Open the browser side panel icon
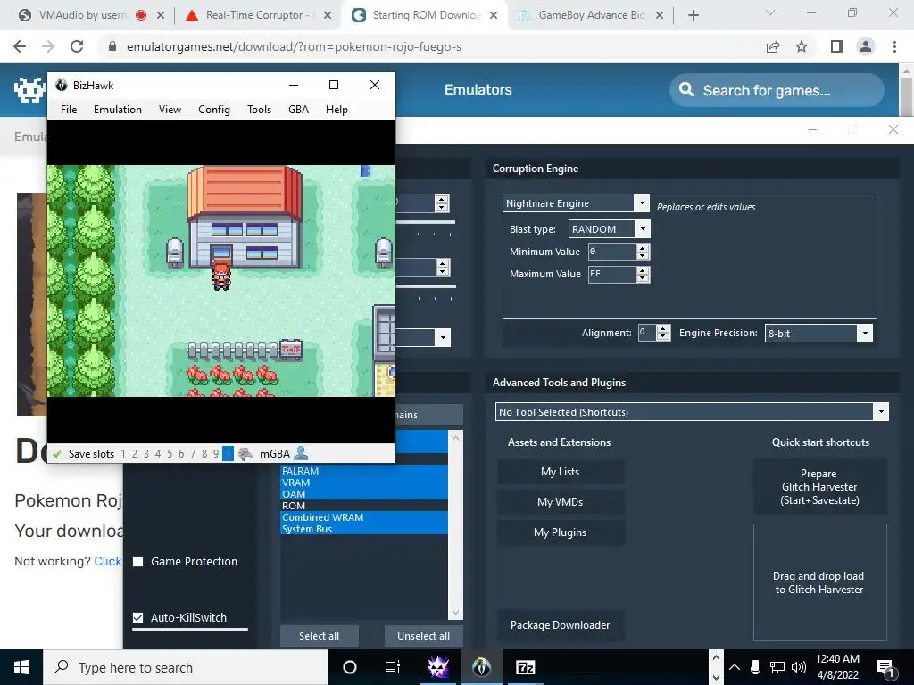 [837, 46]
